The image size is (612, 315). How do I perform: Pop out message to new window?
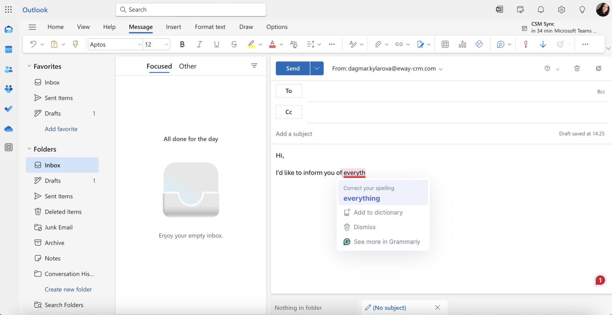599,68
